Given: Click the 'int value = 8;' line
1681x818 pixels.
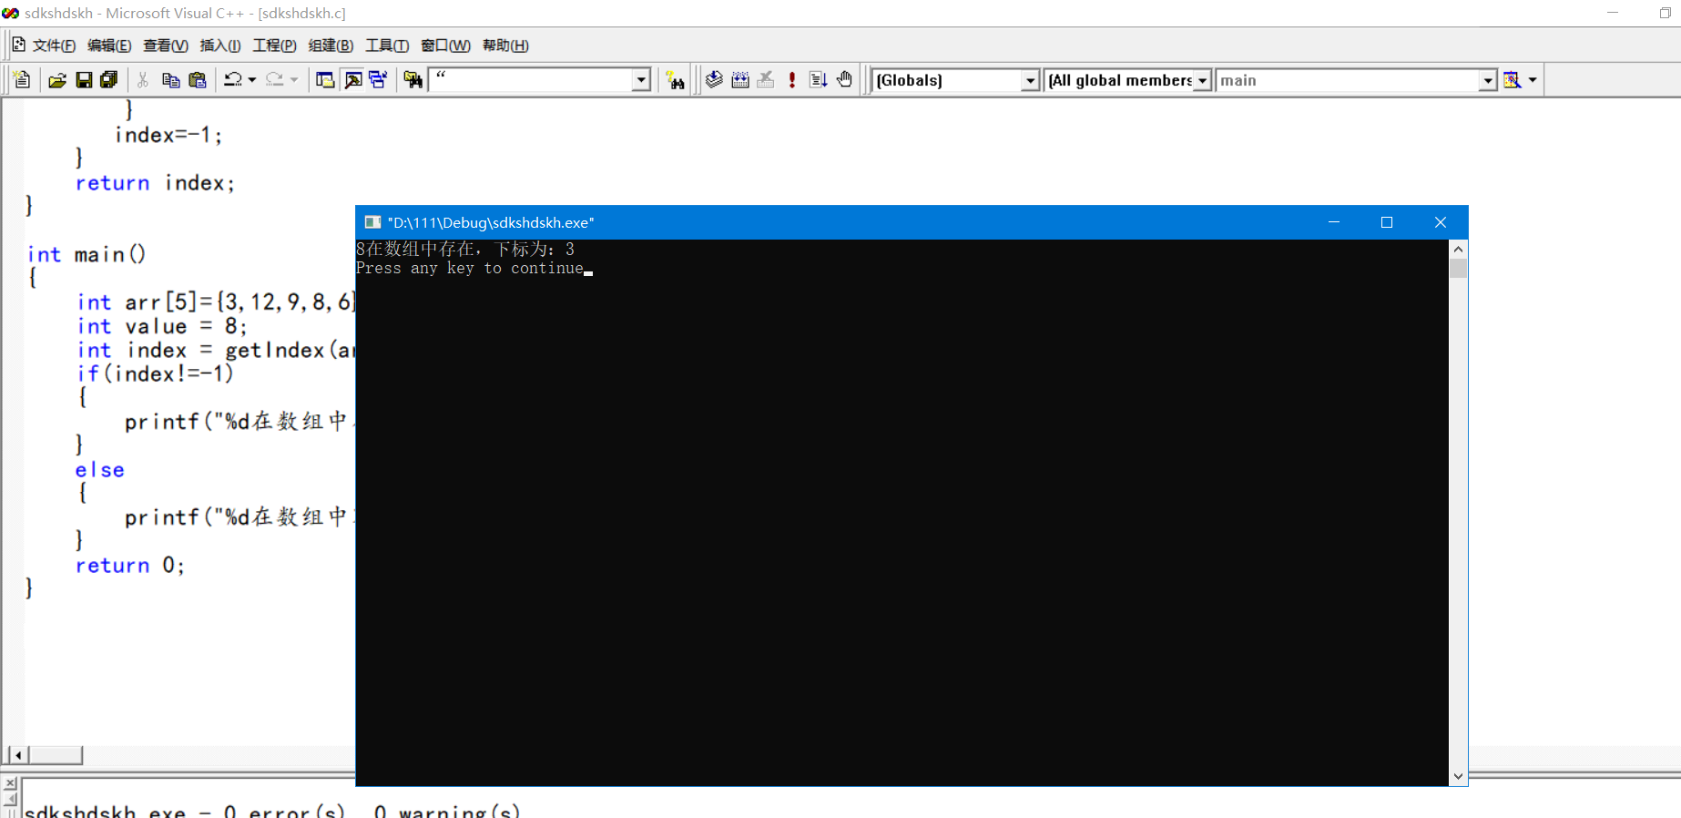Looking at the screenshot, I should (161, 326).
